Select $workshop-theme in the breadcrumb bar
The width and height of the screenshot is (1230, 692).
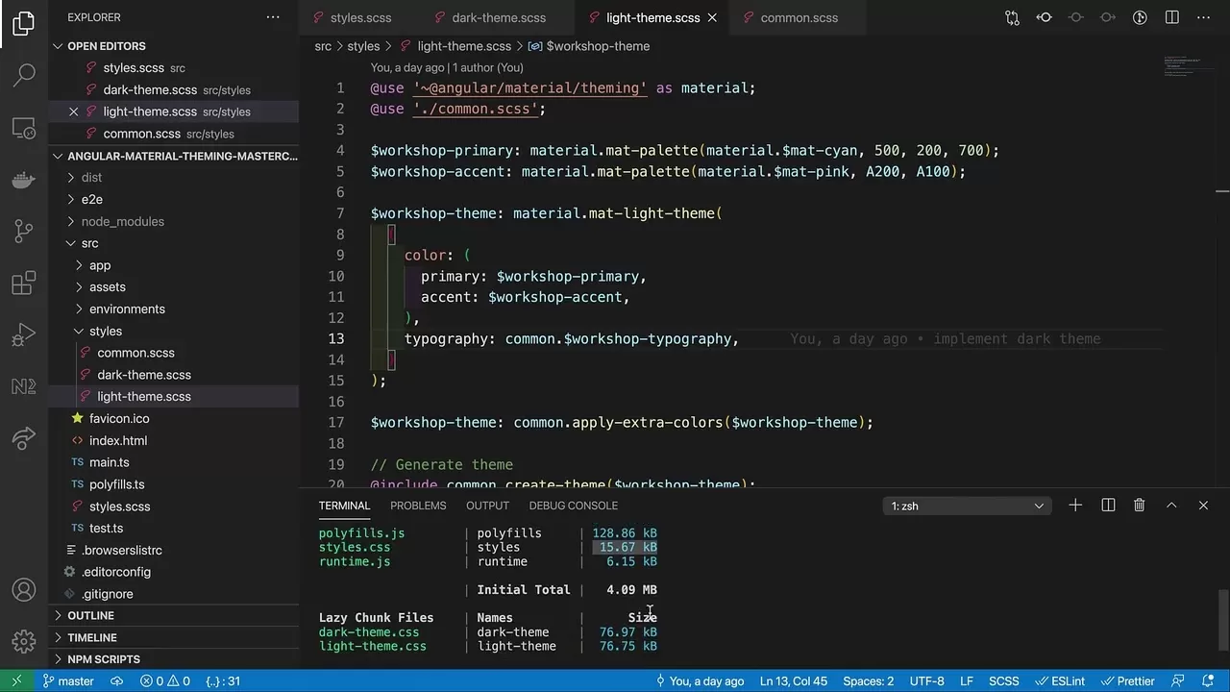pos(598,45)
